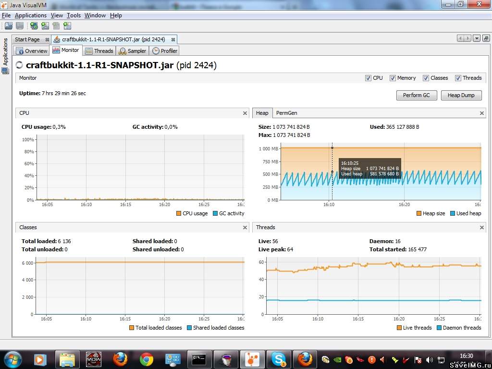Uncheck the Memory checkbox

tap(393, 78)
